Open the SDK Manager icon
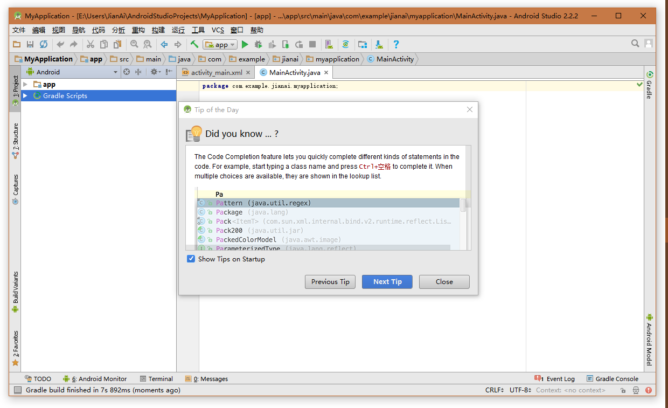Viewport: 668px width, 408px height. (x=379, y=44)
